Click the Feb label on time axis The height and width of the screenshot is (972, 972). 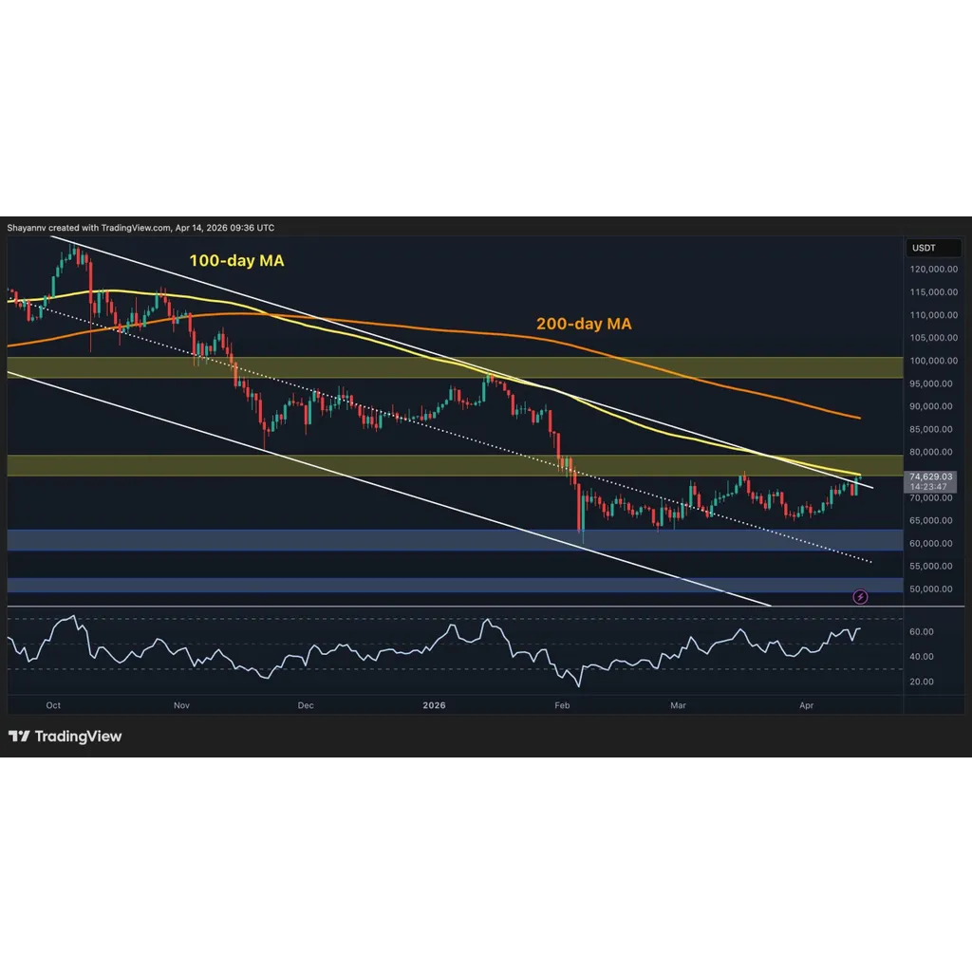tap(562, 705)
